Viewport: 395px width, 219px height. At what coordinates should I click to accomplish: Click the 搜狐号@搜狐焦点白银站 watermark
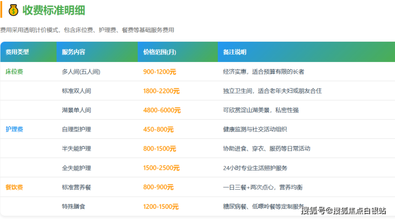(343, 210)
